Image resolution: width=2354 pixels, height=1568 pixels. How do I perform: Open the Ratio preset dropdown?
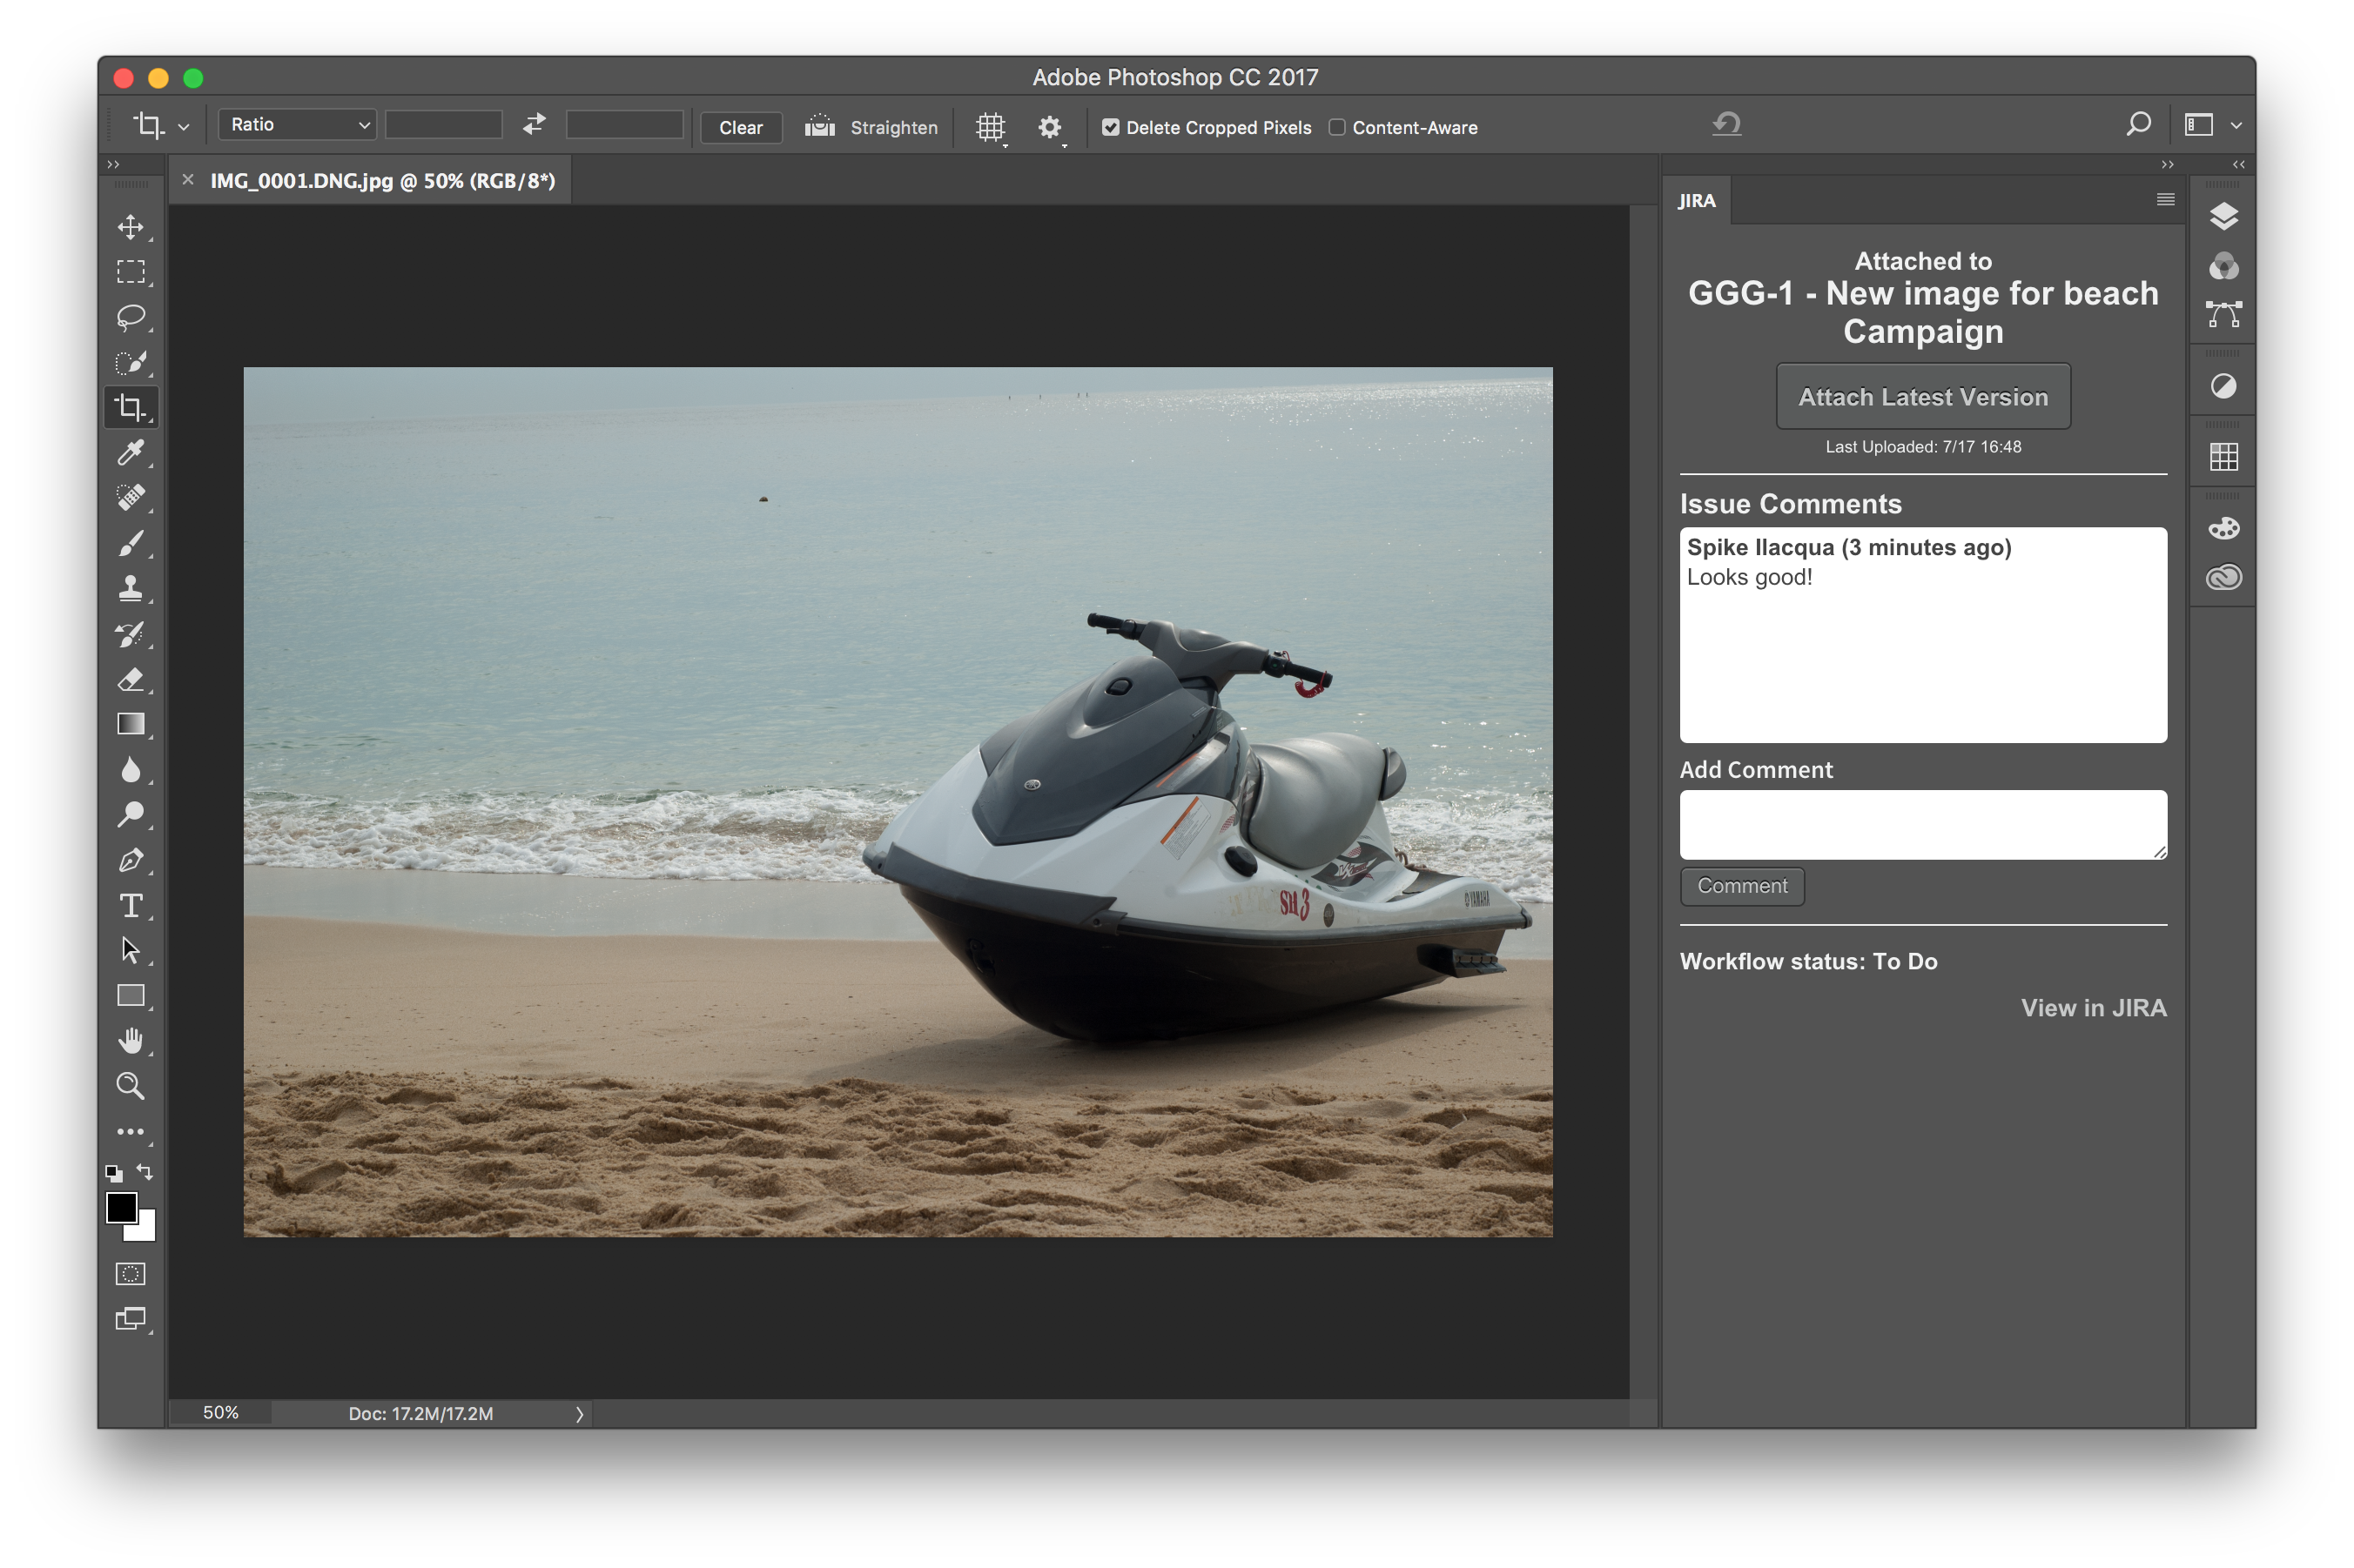297,124
